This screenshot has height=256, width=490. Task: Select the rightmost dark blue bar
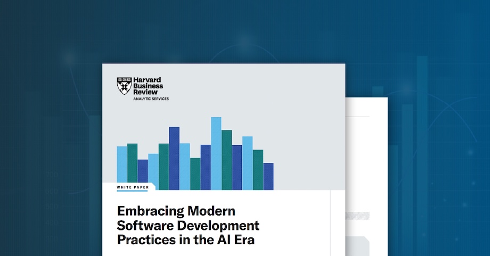click(x=268, y=176)
